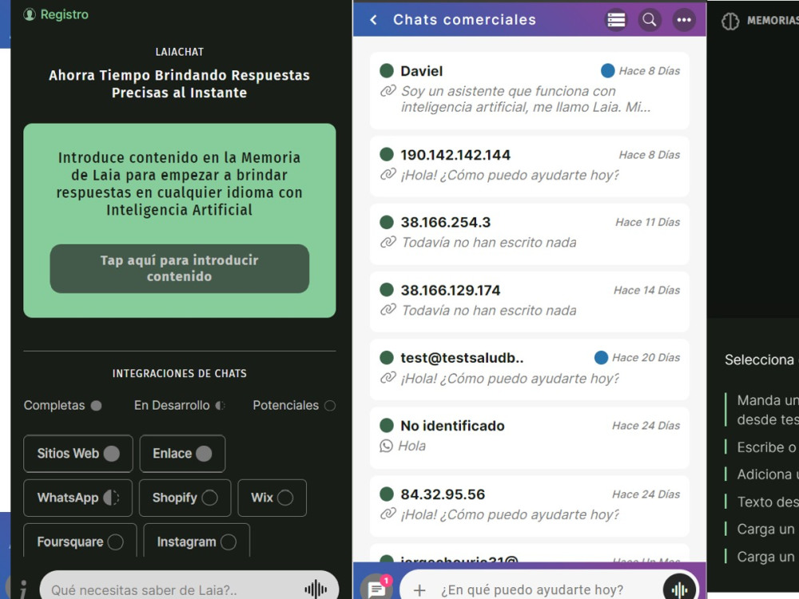Click the blue dot on Daviel chat
799x599 pixels.
coord(607,71)
